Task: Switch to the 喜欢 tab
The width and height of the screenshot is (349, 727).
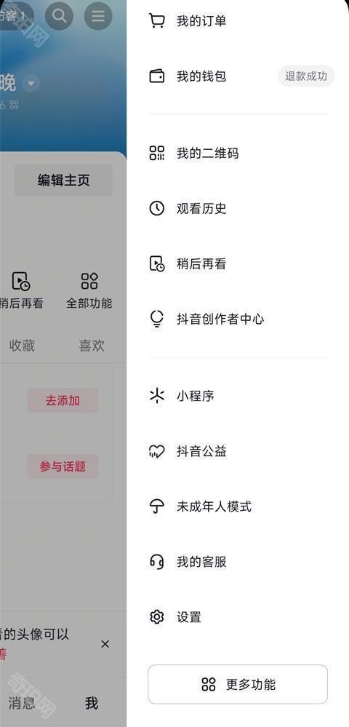Action: 92,346
